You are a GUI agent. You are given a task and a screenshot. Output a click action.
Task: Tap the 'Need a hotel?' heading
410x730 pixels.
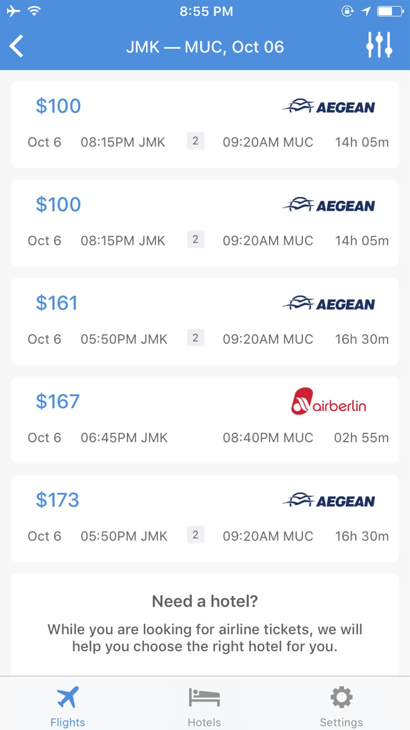tap(205, 601)
